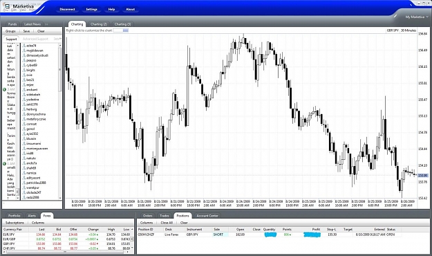
Task: Click the About button in header
Action: [x=131, y=10]
